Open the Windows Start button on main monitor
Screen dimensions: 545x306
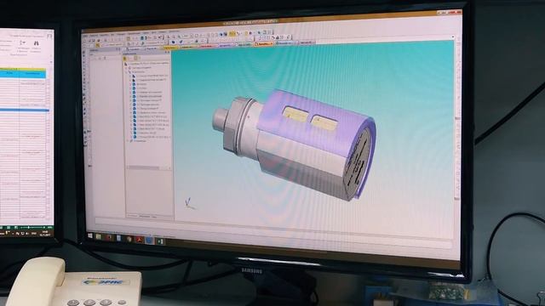point(90,236)
